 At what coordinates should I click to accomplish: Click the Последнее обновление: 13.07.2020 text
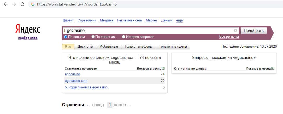pyautogui.click(x=249, y=47)
